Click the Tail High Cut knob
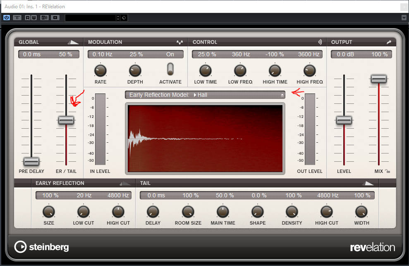 (327, 212)
